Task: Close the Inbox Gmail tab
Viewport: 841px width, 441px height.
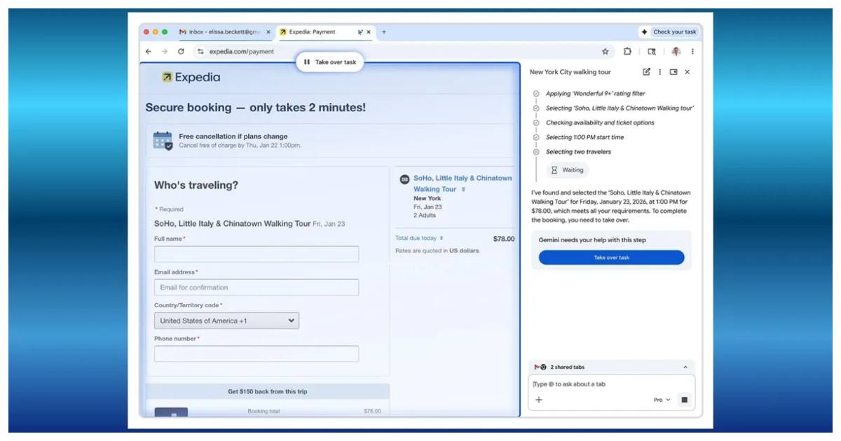Action: click(x=268, y=32)
